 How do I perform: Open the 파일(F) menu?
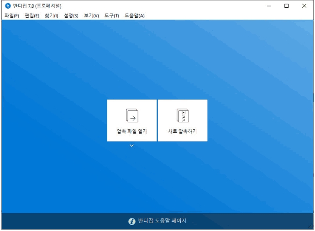point(12,16)
